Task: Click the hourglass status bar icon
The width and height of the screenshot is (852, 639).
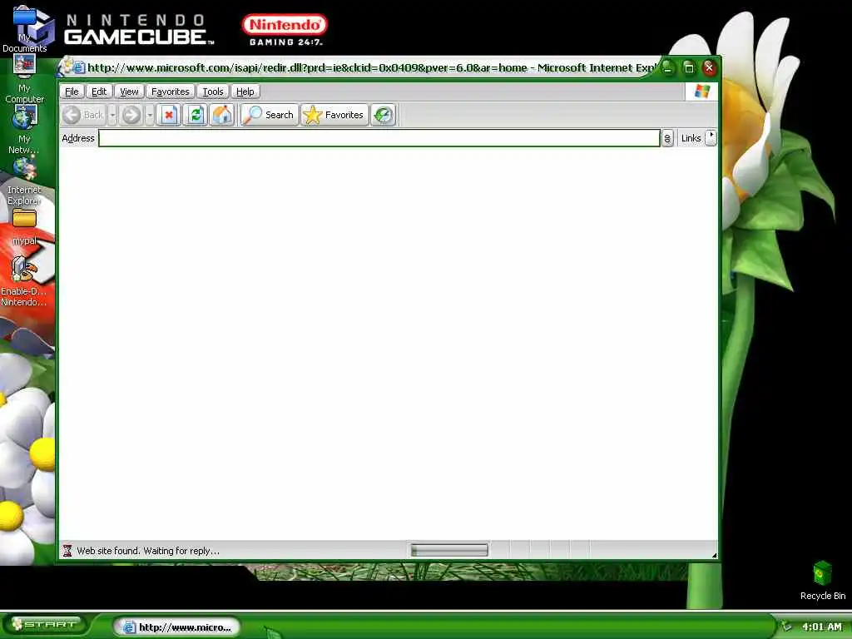Action: pos(67,551)
